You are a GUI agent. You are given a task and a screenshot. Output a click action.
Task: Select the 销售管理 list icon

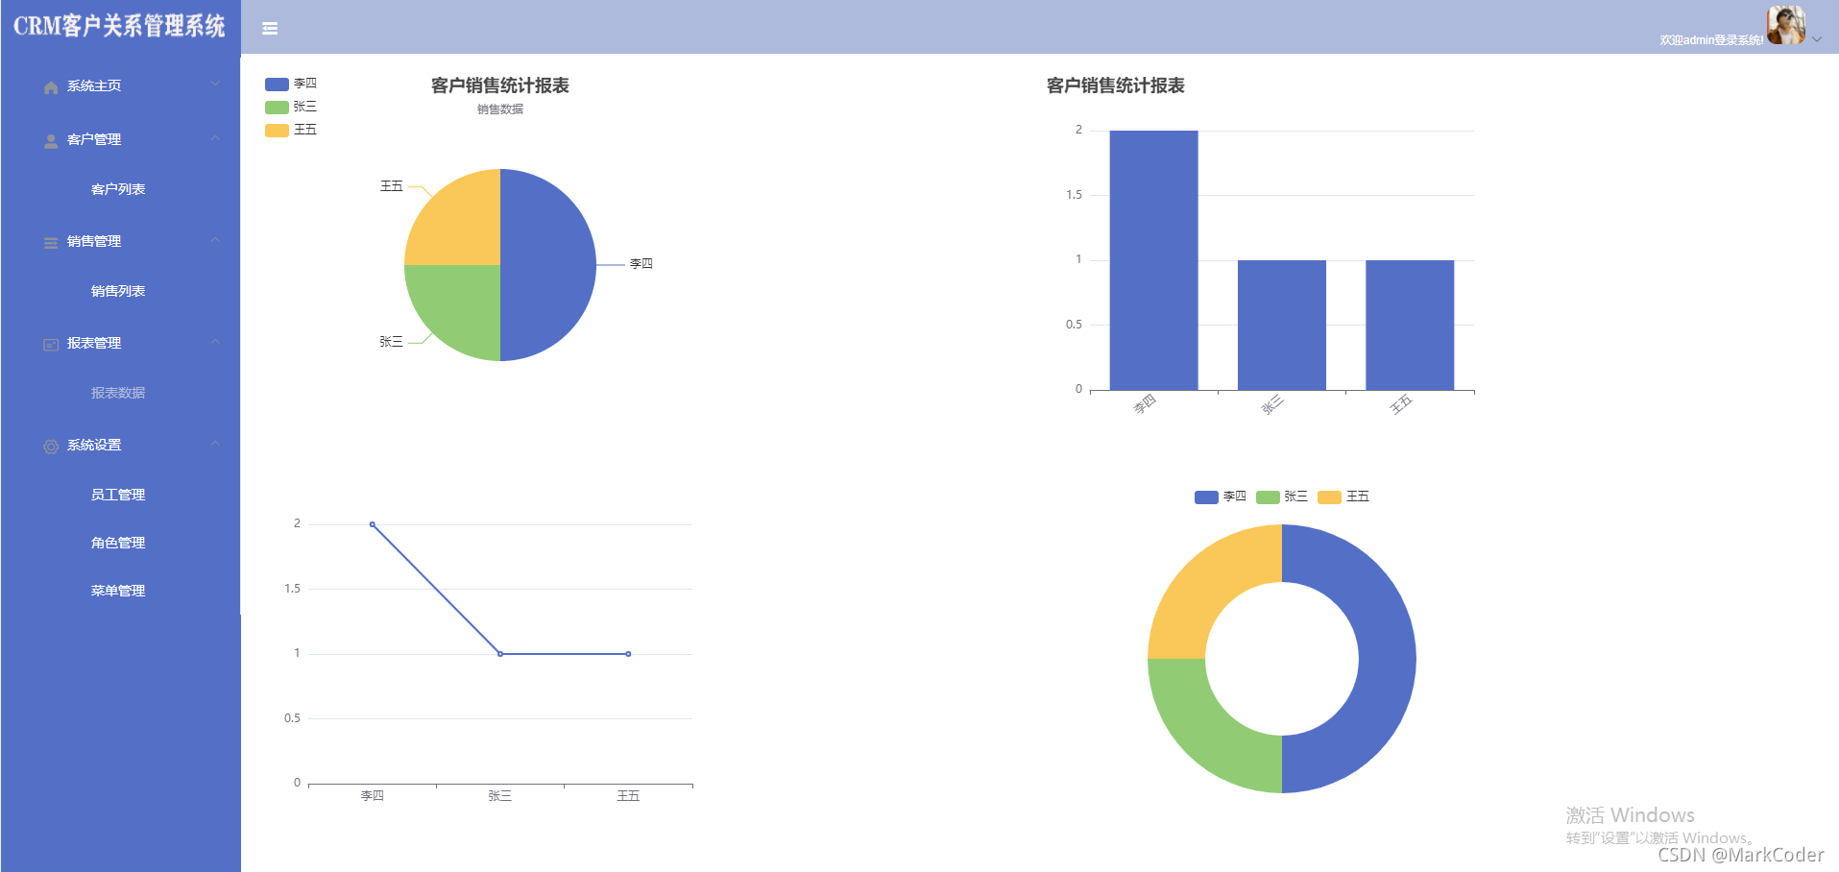point(50,241)
